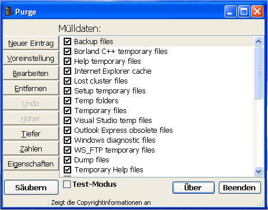268x210 pixels.
Task: Select the 'Visual Studio temp files' entry text
Action: point(113,121)
